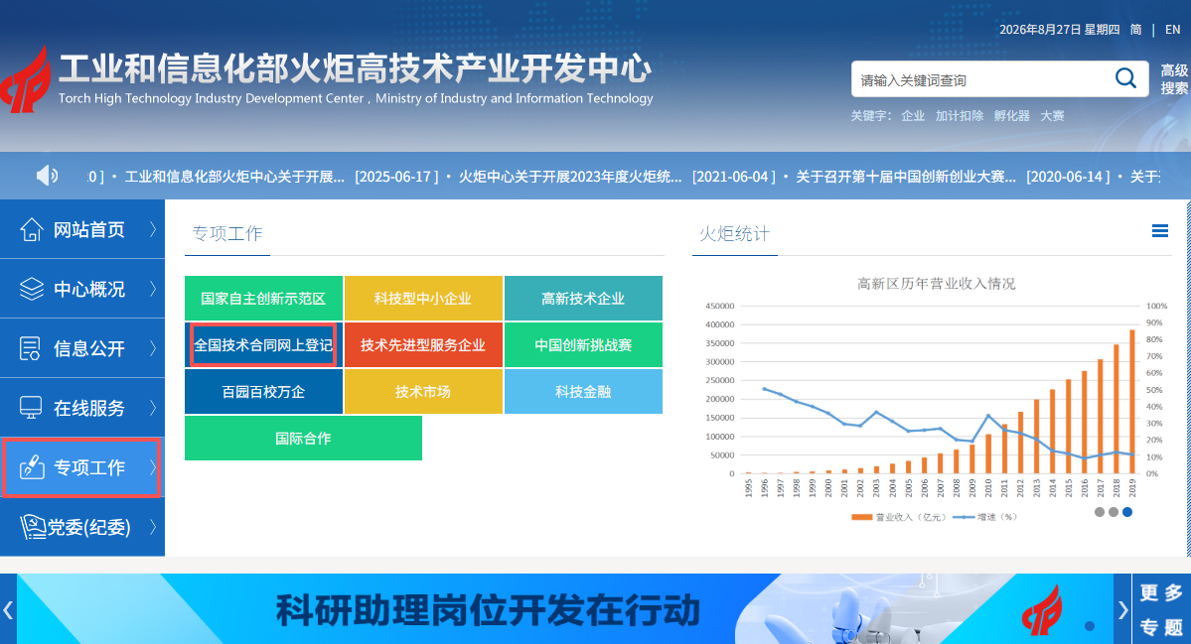Click the monitor icon beside 在线服务
1191x644 pixels.
[x=31, y=408]
